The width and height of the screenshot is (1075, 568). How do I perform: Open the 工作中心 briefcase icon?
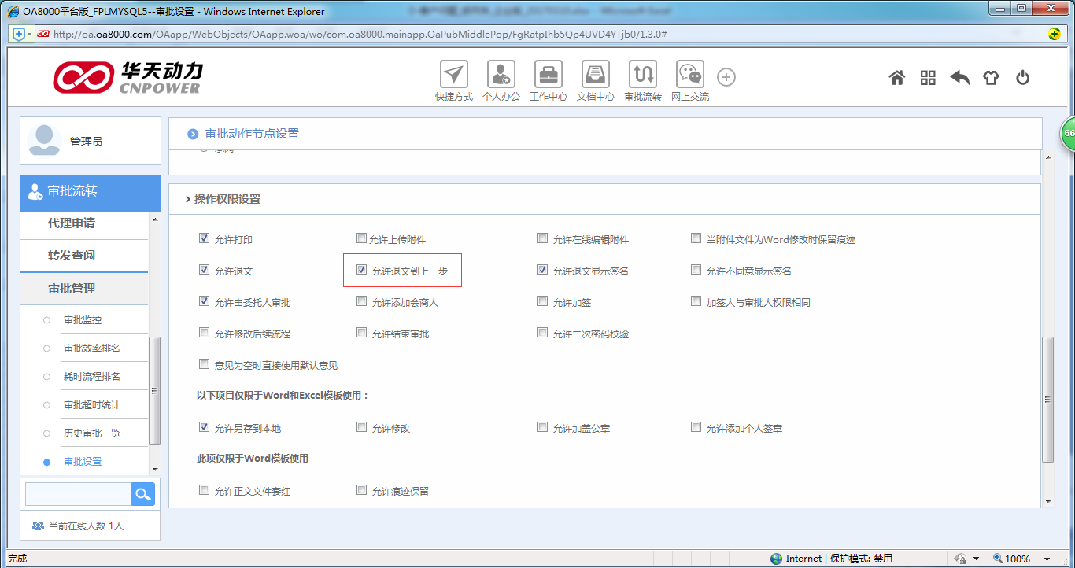(548, 75)
